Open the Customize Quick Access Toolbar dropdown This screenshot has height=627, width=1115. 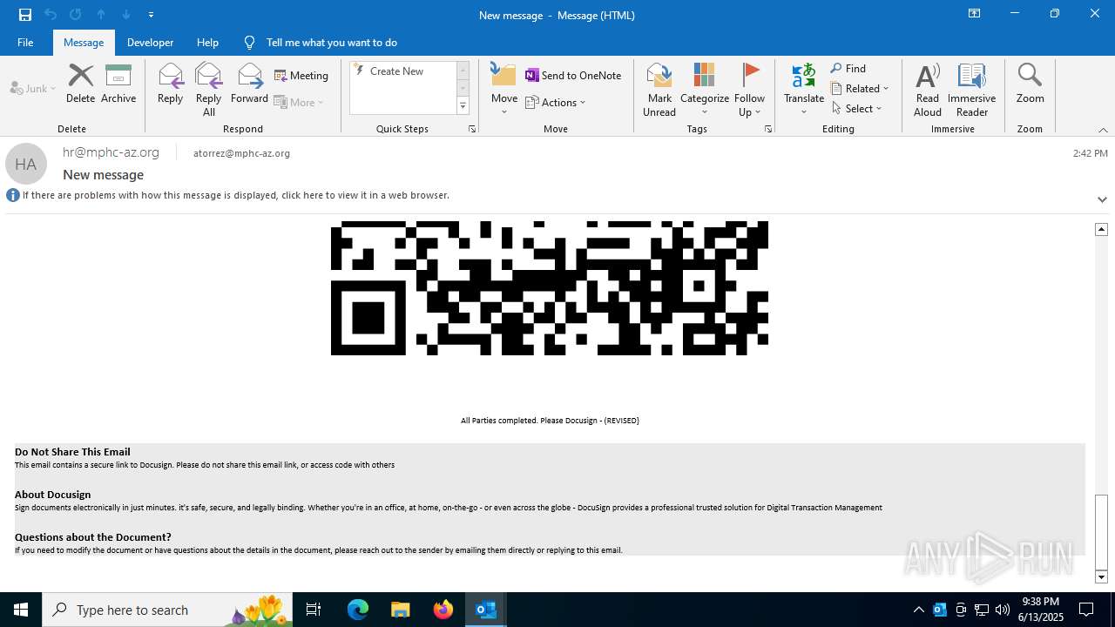click(x=151, y=15)
